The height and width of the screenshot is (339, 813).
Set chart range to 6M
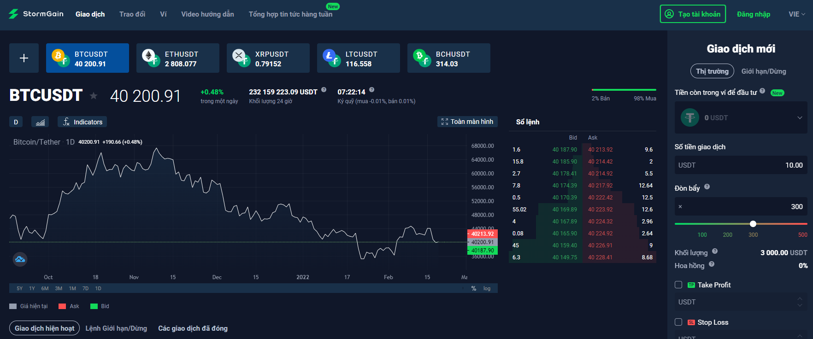45,288
